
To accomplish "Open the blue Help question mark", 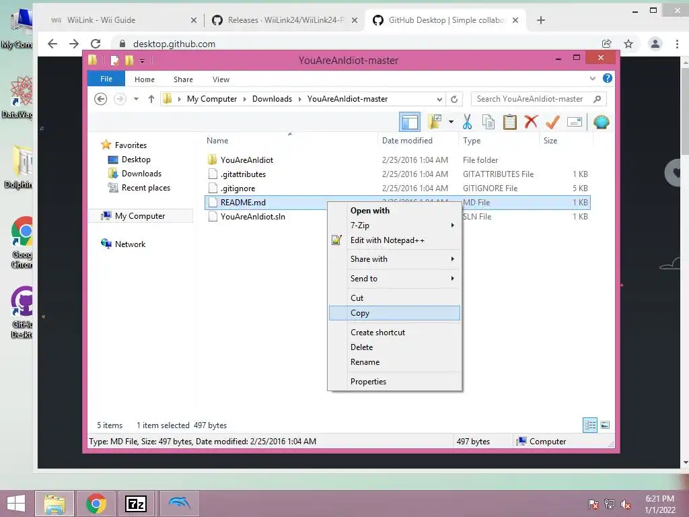I will [608, 78].
